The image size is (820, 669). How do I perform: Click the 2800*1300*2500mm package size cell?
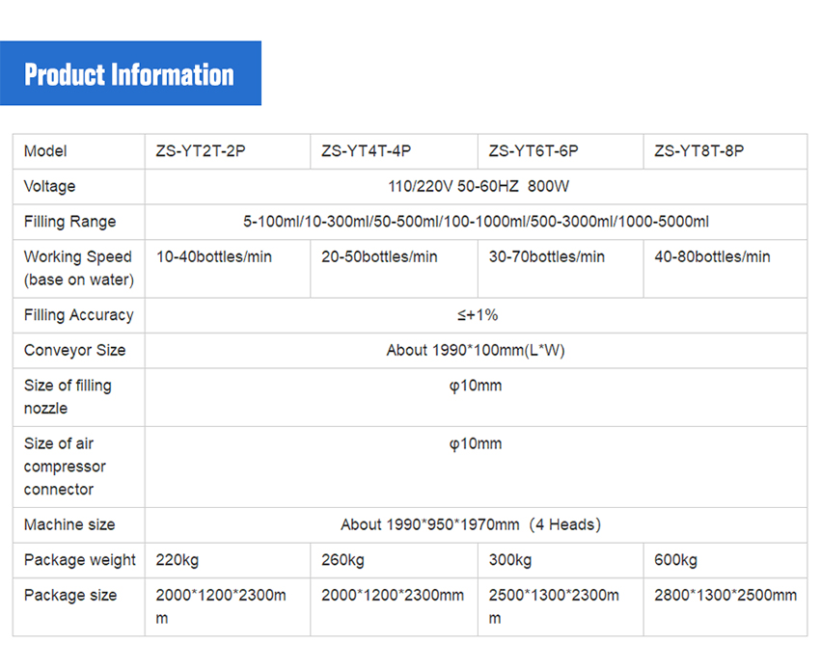[x=725, y=595]
